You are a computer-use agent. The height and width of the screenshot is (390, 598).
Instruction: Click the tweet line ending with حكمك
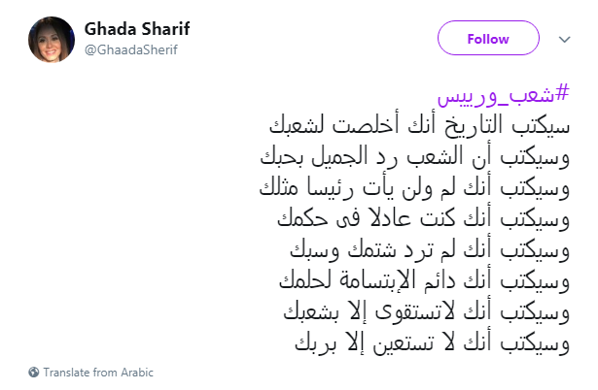coord(423,219)
